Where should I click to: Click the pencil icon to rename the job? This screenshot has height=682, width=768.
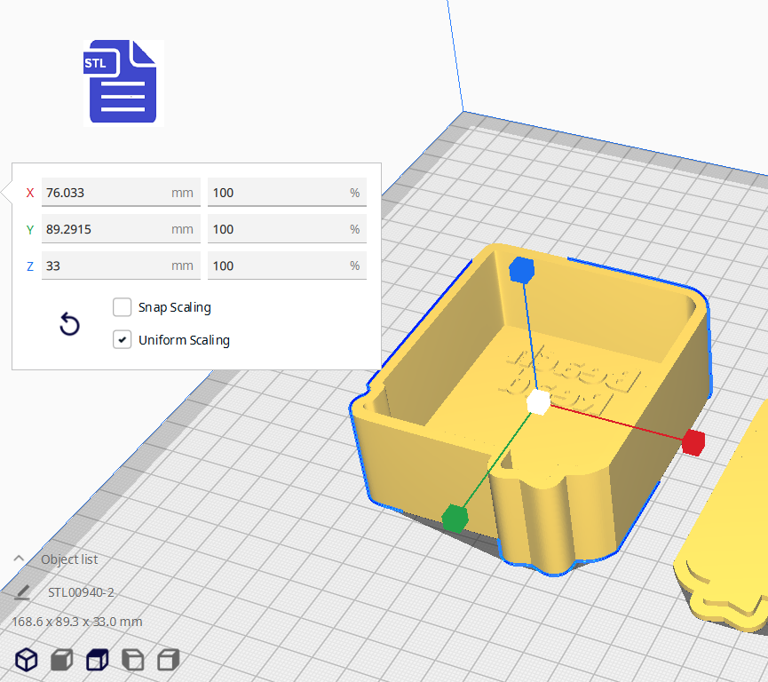tap(23, 592)
